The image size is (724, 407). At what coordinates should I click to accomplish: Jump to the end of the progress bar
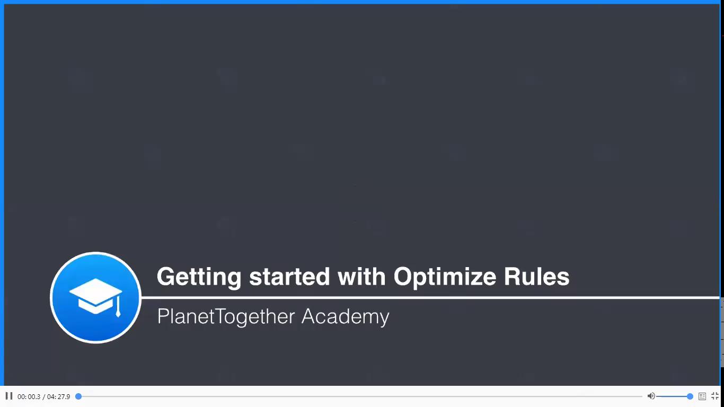coord(641,396)
